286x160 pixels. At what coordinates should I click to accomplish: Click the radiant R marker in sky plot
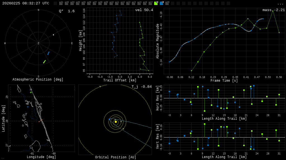[x=53, y=35]
